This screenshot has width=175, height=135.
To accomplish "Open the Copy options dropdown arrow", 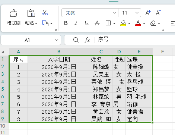I will point(51,23).
